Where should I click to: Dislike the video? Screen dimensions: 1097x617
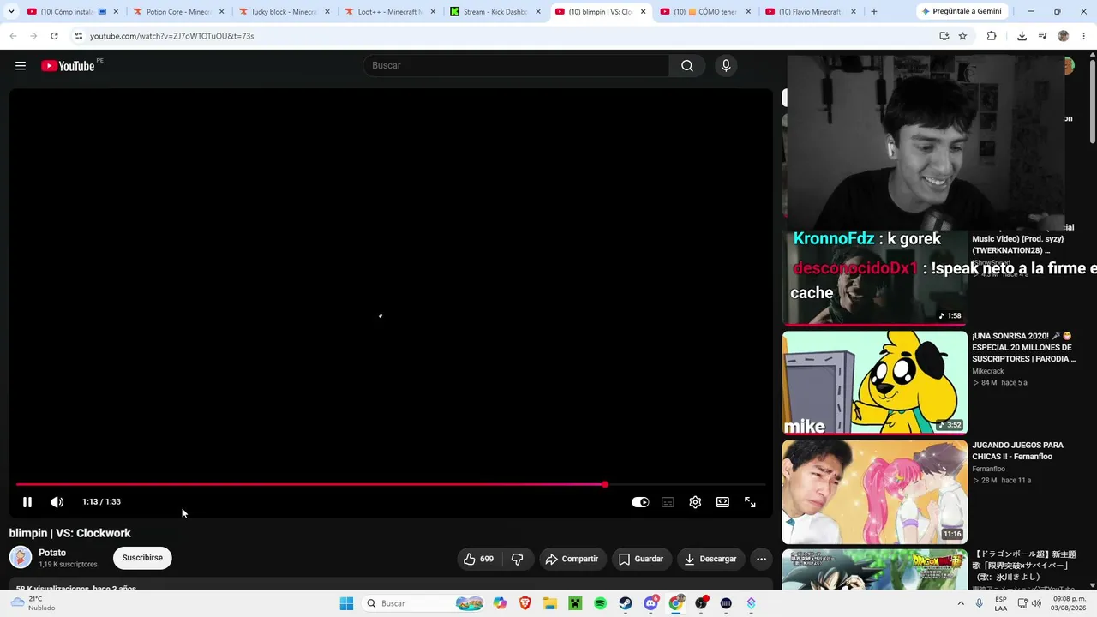[518, 559]
